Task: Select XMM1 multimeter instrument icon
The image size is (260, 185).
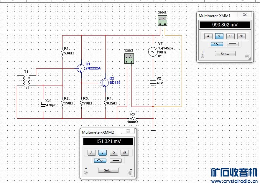Action: click(x=162, y=21)
